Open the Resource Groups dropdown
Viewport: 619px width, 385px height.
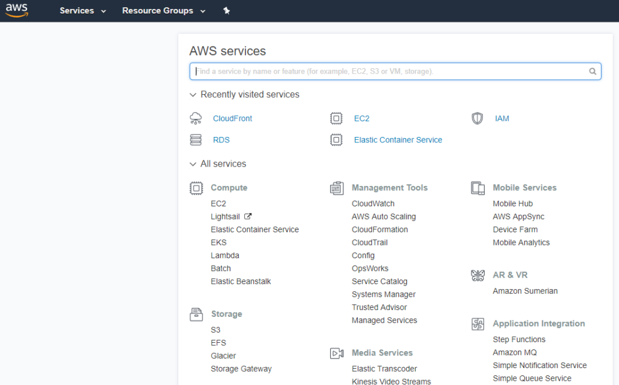[x=164, y=11]
